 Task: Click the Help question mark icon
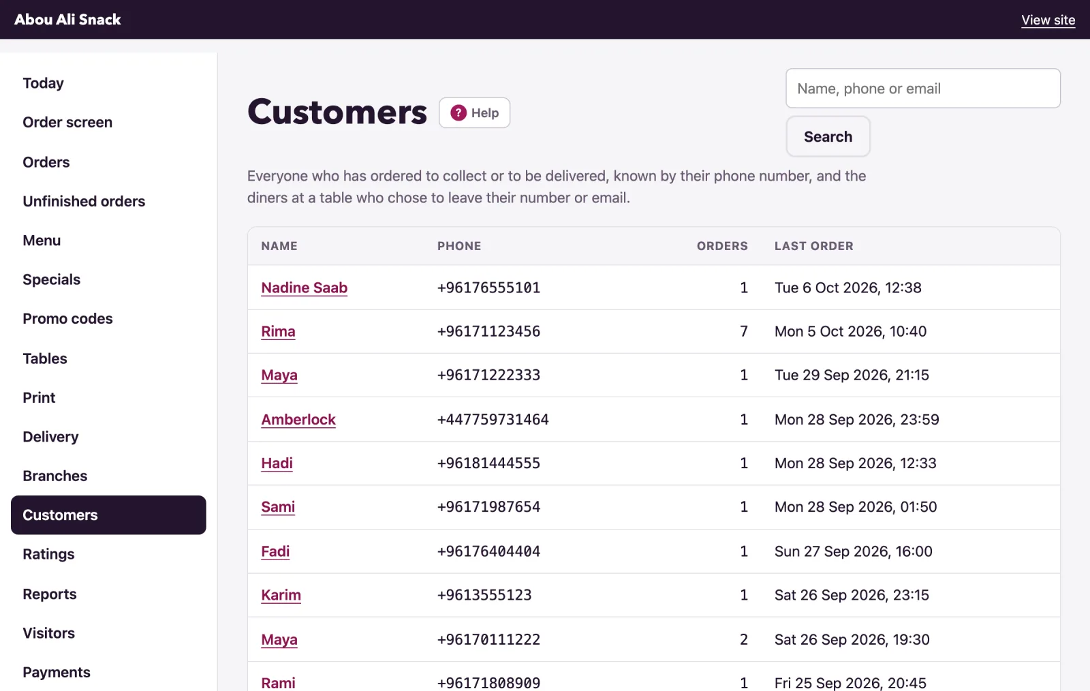click(x=458, y=112)
